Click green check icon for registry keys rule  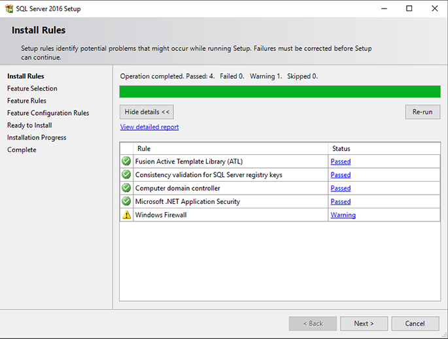click(x=126, y=174)
